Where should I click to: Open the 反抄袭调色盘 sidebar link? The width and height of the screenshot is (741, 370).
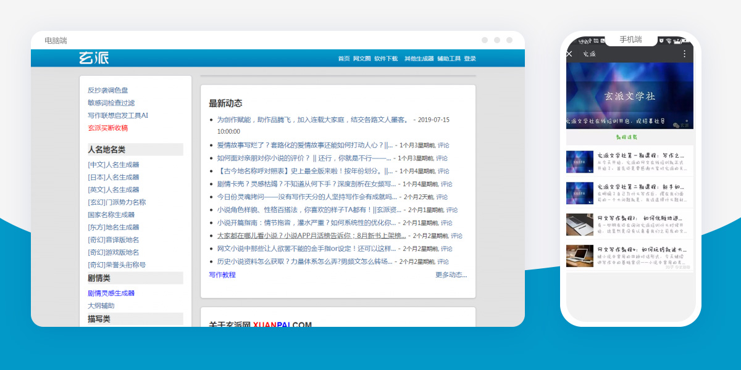point(108,90)
